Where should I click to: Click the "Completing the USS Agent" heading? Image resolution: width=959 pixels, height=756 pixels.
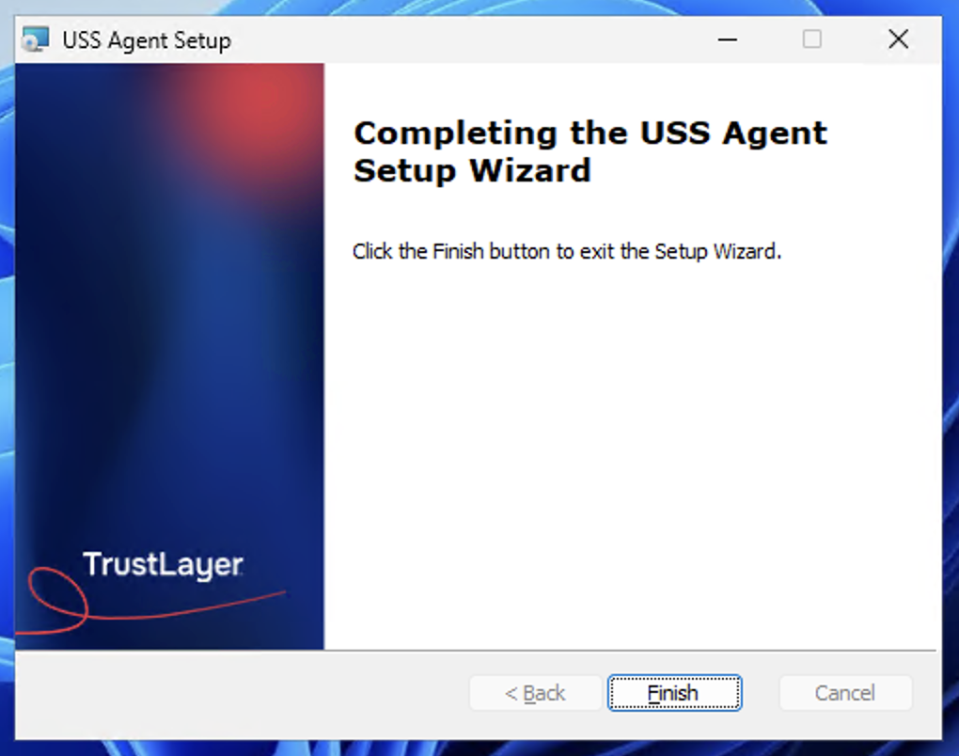pos(590,133)
